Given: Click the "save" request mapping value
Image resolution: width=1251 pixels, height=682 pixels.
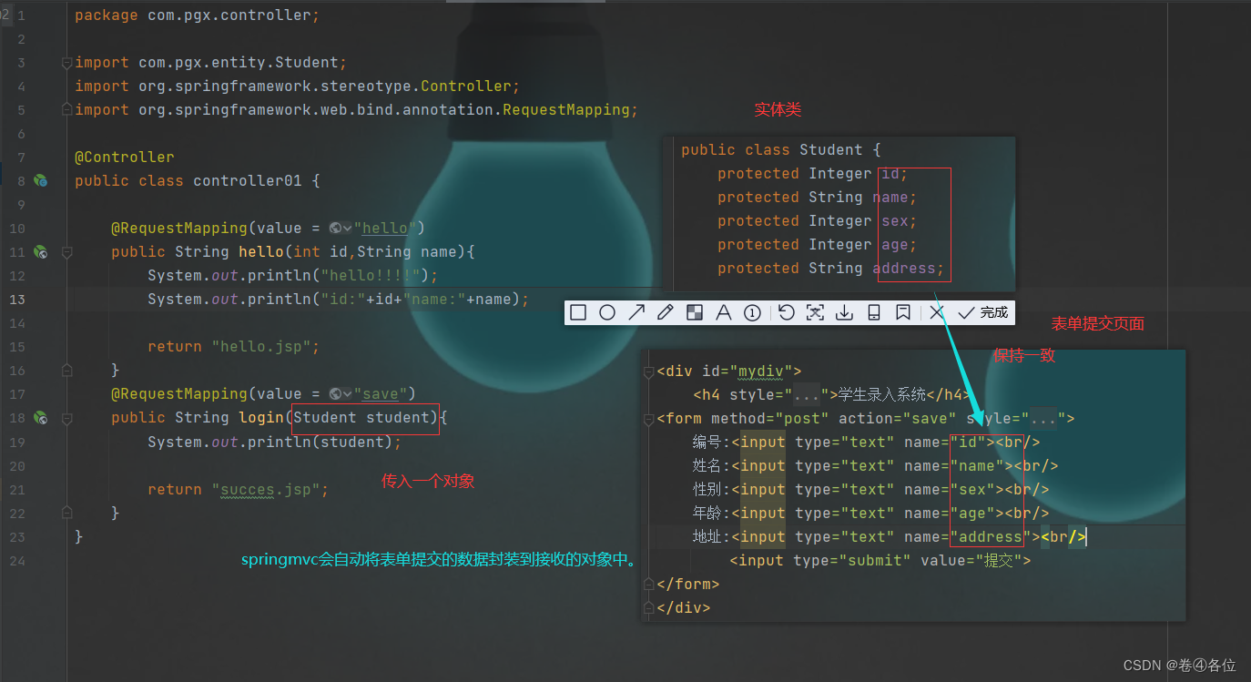Looking at the screenshot, I should 381,394.
